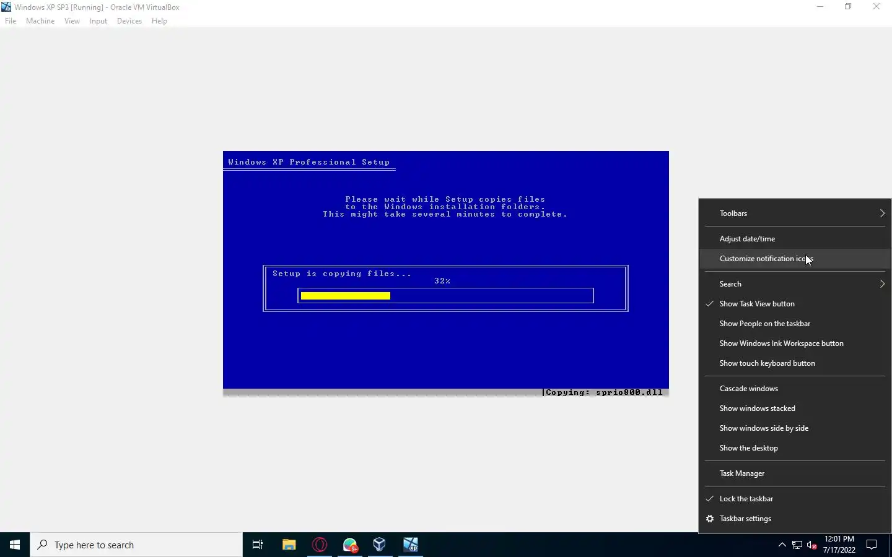Enable Show touch keyboard button
This screenshot has width=892, height=557.
(795, 363)
